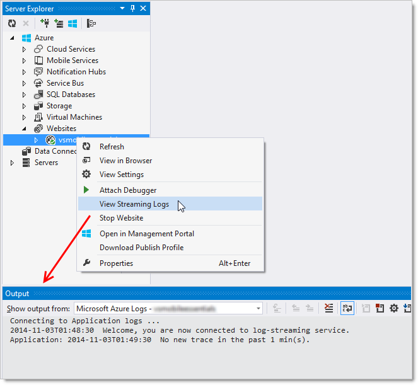
Task: Click the 'Welcome, you are now connected' log line
Action: pos(180,330)
